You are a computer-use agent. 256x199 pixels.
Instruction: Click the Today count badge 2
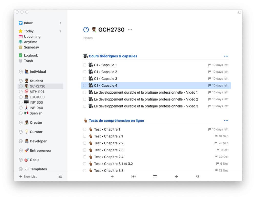click(60, 31)
